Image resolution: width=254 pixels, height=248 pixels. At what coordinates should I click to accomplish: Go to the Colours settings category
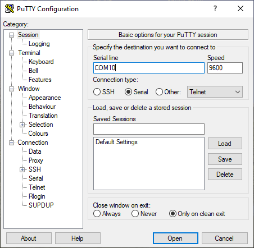coord(38,134)
